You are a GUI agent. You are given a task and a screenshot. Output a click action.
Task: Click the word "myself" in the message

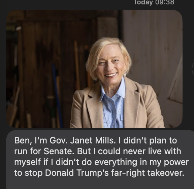point(28,162)
